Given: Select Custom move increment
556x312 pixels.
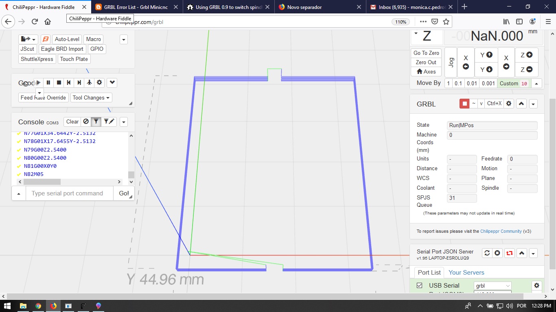Looking at the screenshot, I should click(514, 83).
